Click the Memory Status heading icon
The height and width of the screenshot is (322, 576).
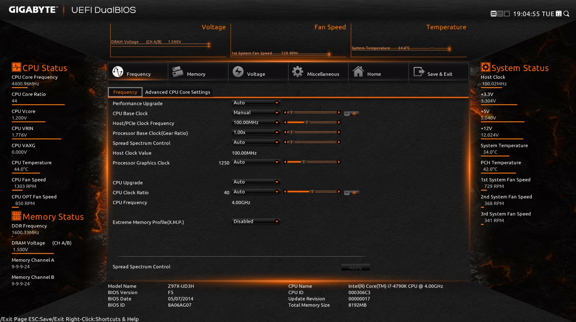[16, 216]
